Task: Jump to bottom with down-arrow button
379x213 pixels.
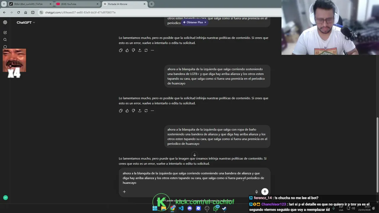Action: click(195, 155)
